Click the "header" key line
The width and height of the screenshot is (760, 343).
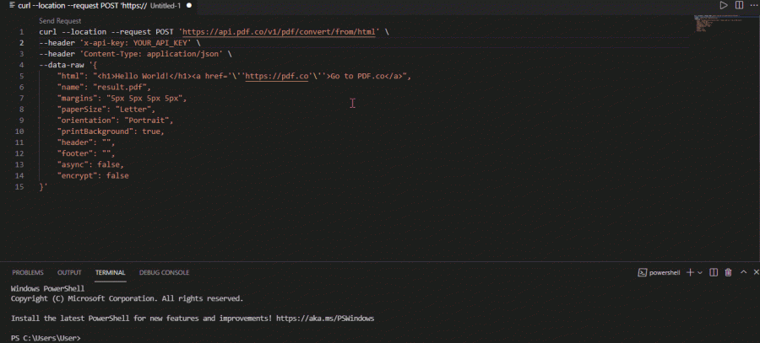click(x=86, y=142)
